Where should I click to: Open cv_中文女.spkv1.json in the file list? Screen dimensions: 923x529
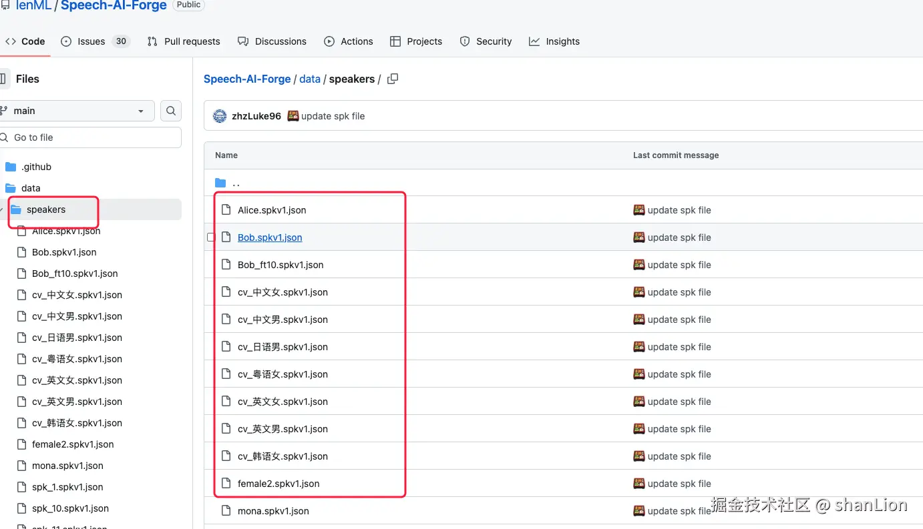[x=283, y=292]
